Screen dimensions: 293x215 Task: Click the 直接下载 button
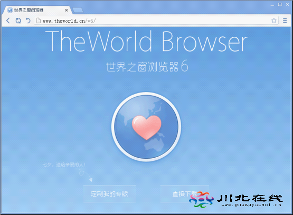pyautogui.click(x=184, y=194)
